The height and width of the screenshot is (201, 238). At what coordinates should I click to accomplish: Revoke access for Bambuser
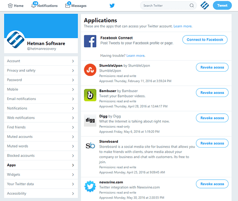pyautogui.click(x=212, y=93)
